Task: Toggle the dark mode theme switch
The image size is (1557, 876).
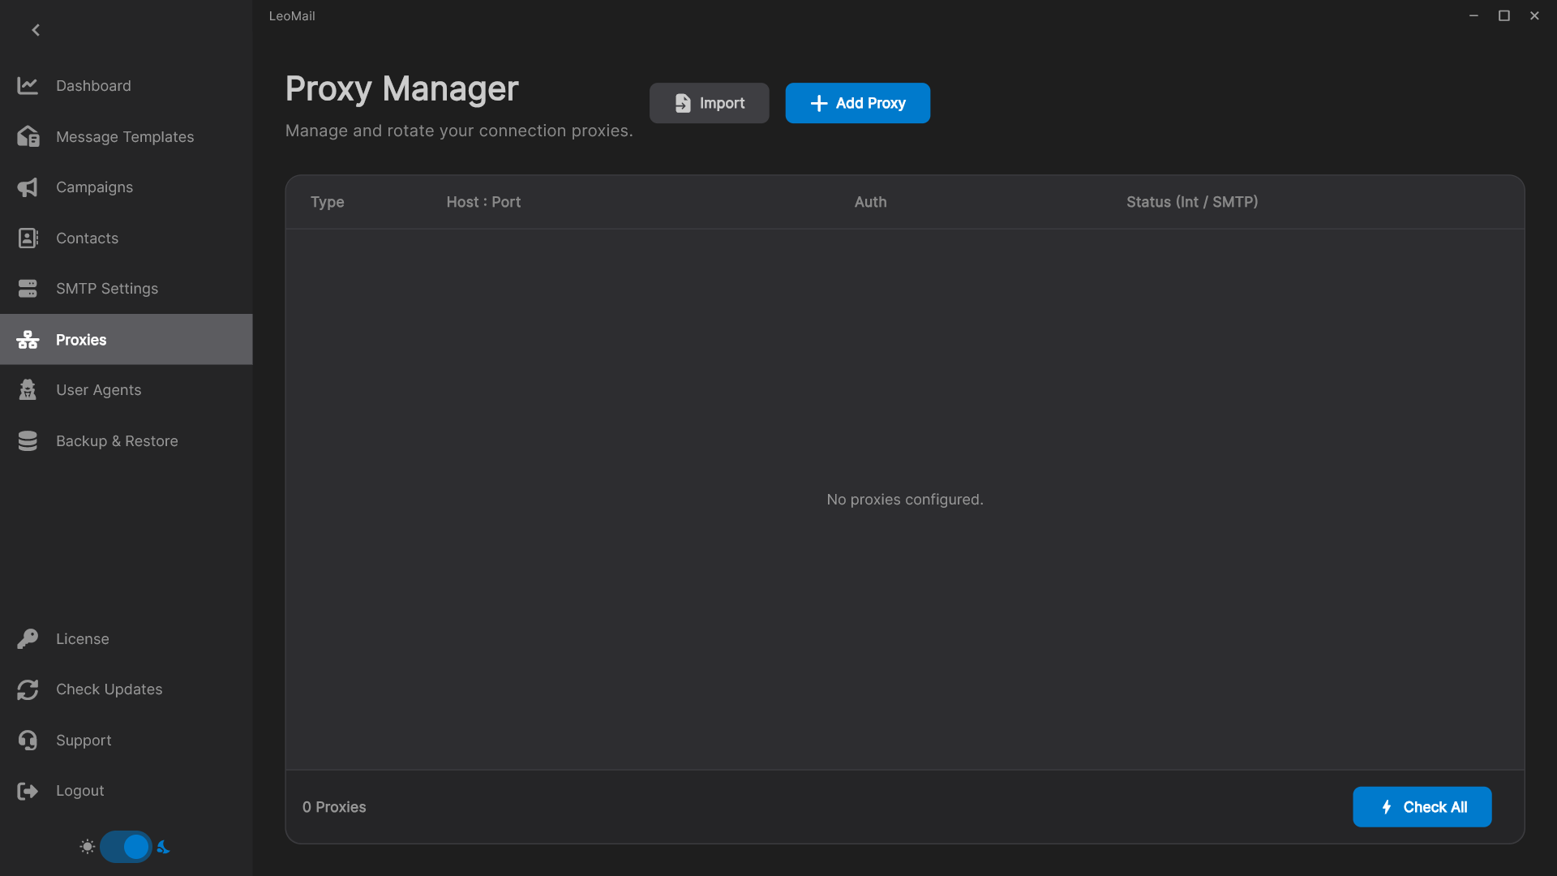Action: [x=126, y=847]
